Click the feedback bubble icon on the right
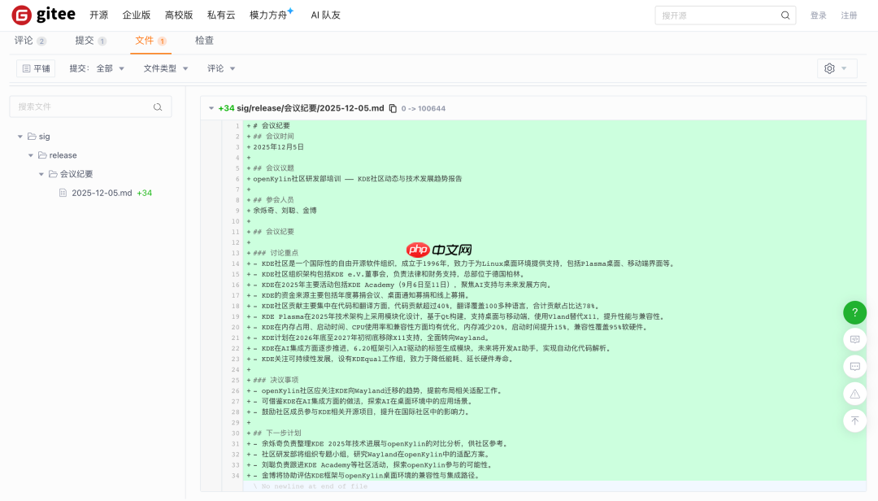Image resolution: width=878 pixels, height=501 pixels. coord(854,339)
